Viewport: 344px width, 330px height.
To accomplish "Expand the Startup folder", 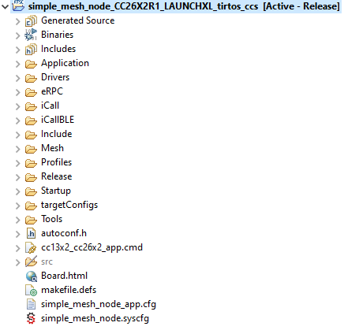I will (17, 191).
